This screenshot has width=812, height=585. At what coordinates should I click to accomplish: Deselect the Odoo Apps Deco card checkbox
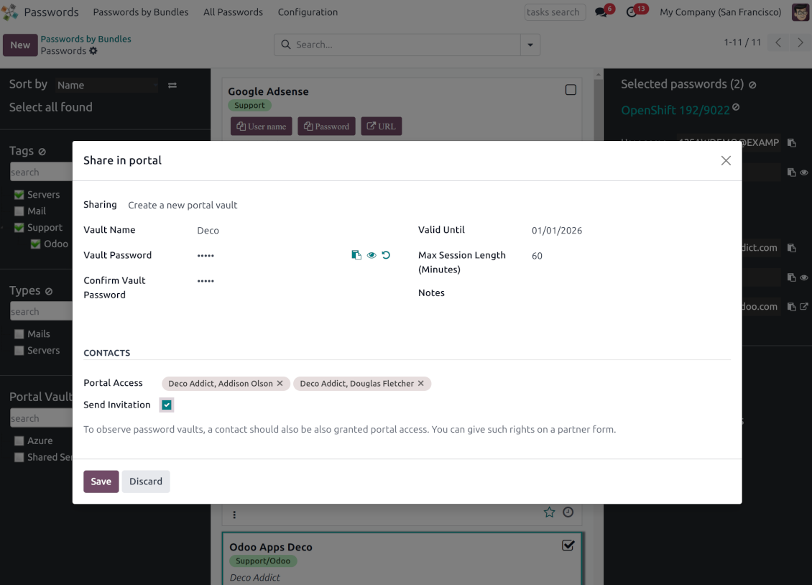pos(568,545)
